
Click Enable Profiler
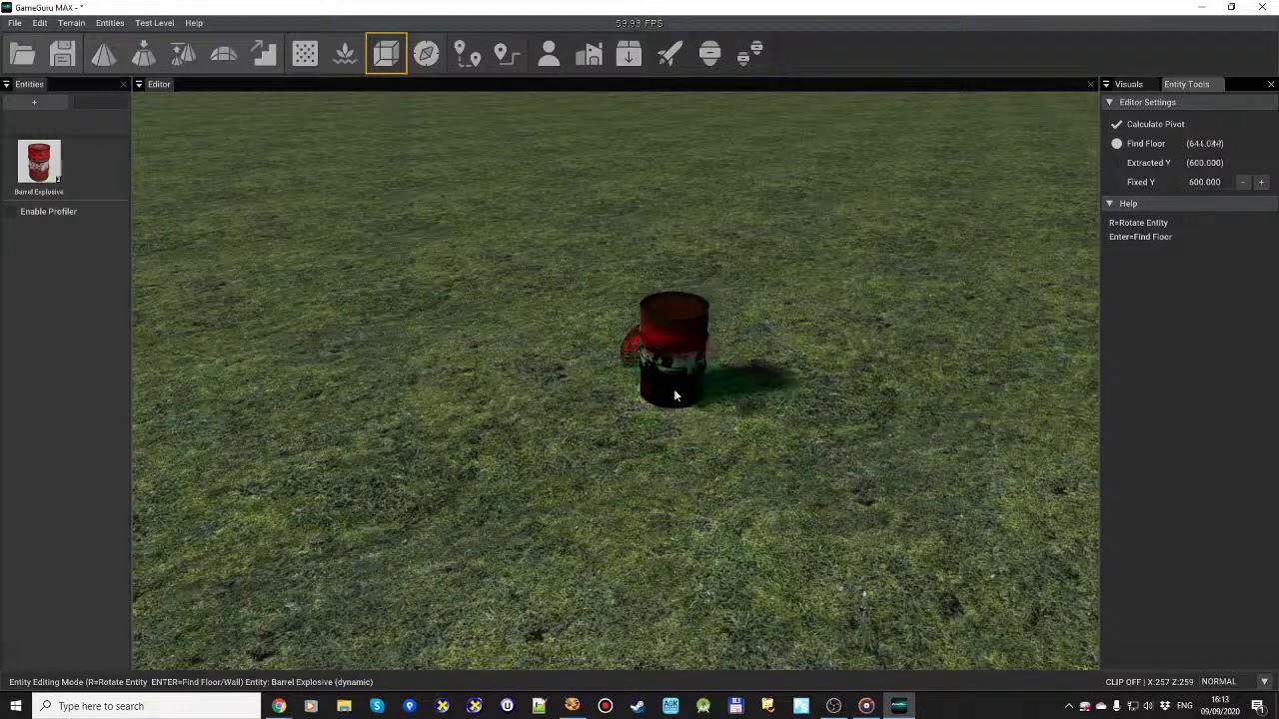coord(48,212)
